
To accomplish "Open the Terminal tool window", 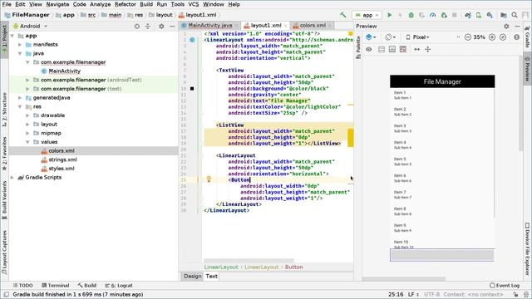I will click(x=56, y=286).
